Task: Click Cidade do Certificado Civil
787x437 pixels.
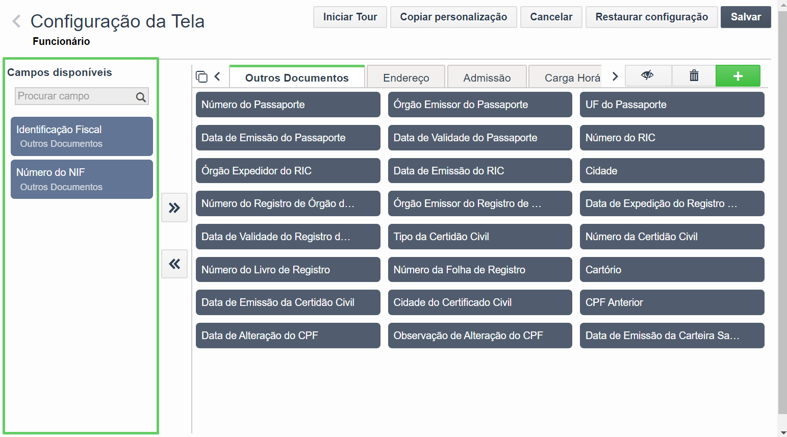Action: coord(480,302)
